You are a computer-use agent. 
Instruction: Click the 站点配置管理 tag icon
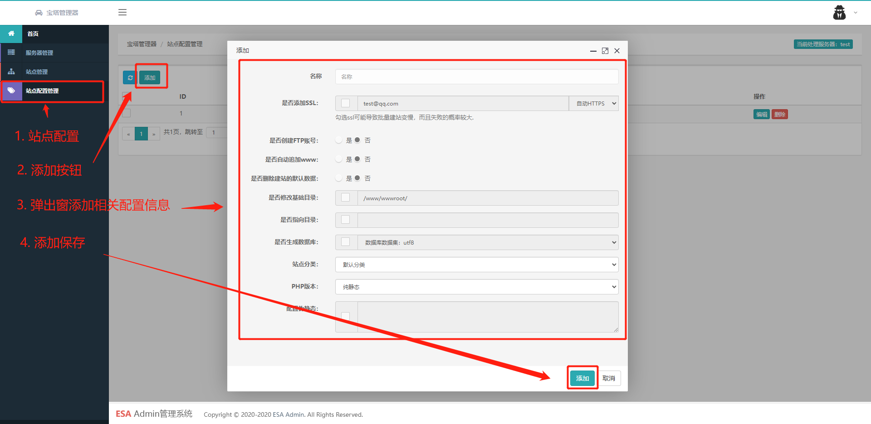click(11, 91)
